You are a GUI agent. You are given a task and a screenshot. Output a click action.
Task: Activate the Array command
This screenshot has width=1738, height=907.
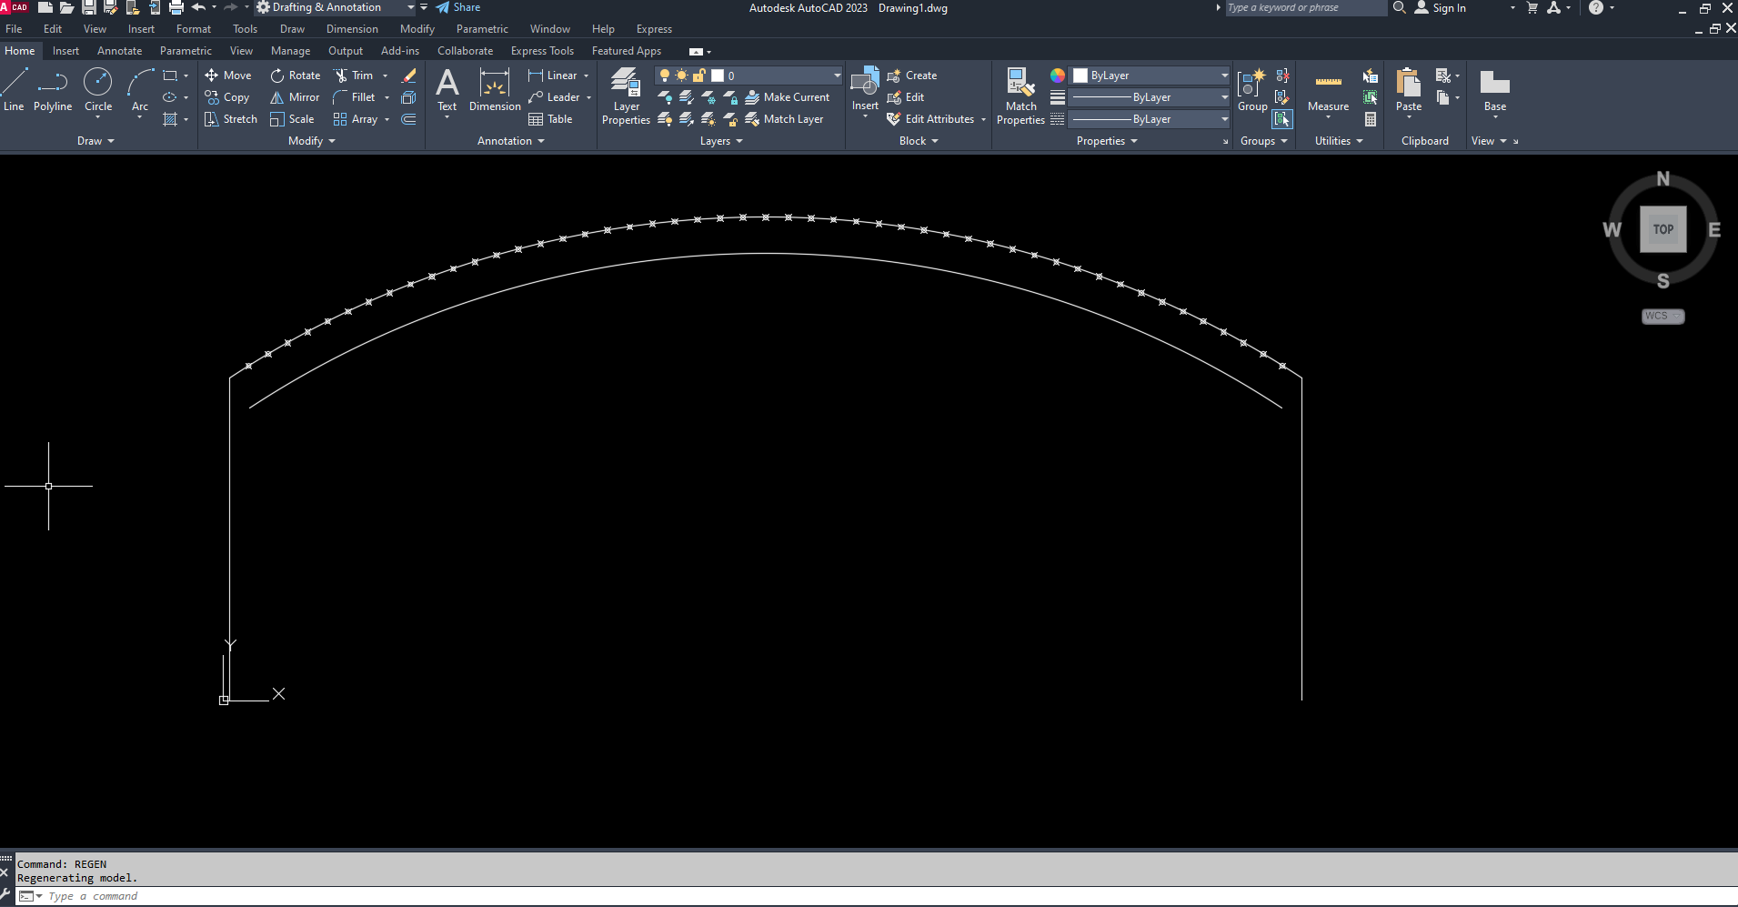click(356, 119)
